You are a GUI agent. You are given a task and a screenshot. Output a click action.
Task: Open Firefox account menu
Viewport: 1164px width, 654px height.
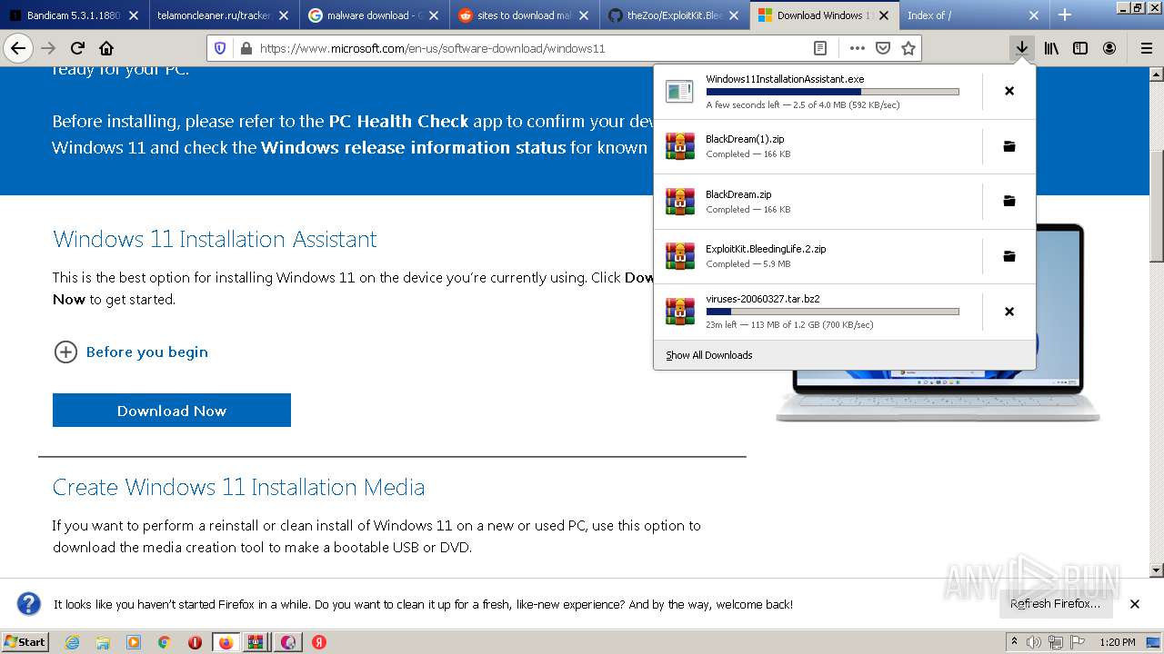click(1109, 48)
